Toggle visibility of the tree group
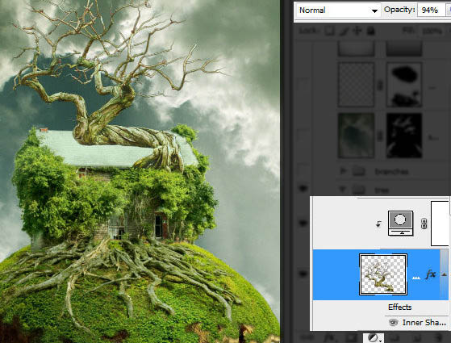This screenshot has height=343, width=451. coord(303,189)
